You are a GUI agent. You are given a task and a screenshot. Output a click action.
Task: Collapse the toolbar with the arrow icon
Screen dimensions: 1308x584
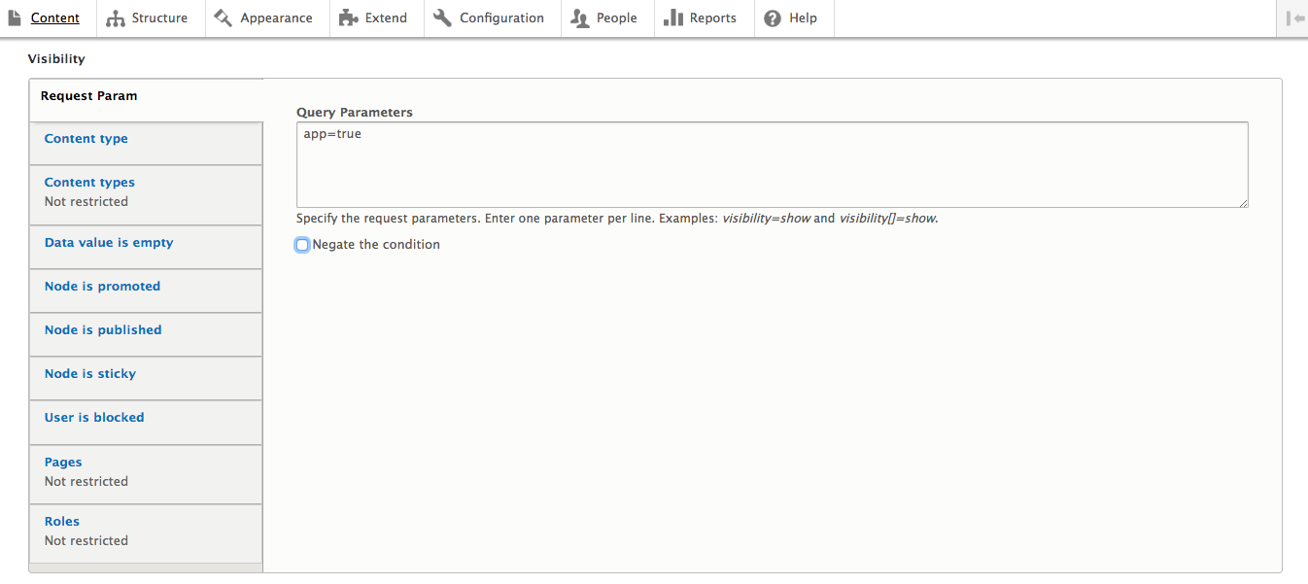click(x=1294, y=18)
